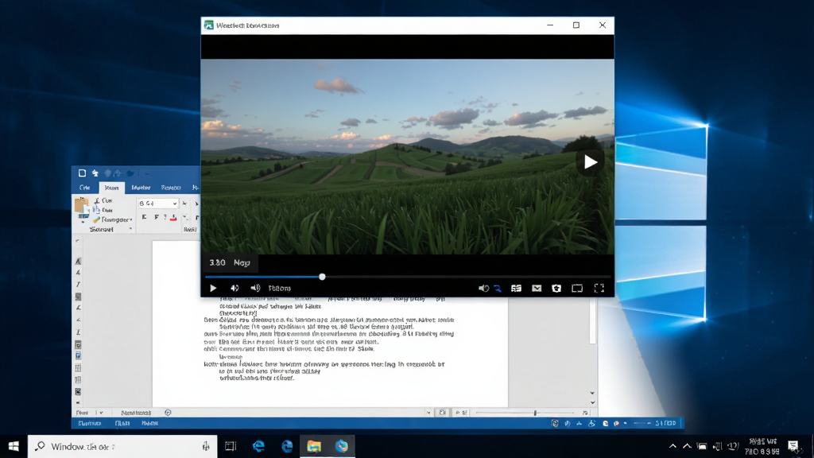Toggle Bold in Word's font group
Screen dimensions: 814x458
point(145,218)
